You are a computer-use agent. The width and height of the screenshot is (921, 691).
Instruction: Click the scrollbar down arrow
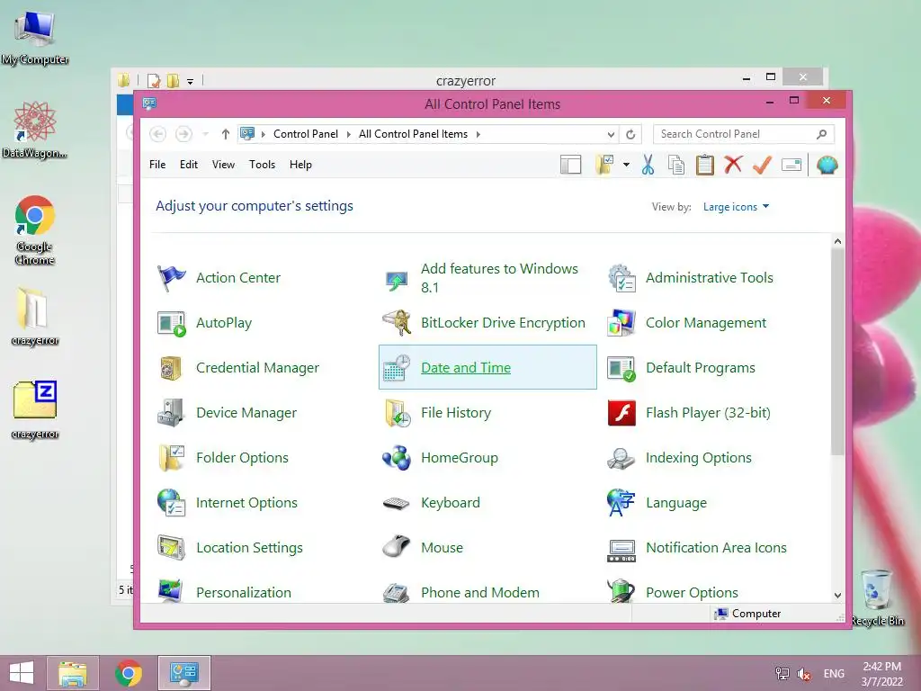click(837, 596)
